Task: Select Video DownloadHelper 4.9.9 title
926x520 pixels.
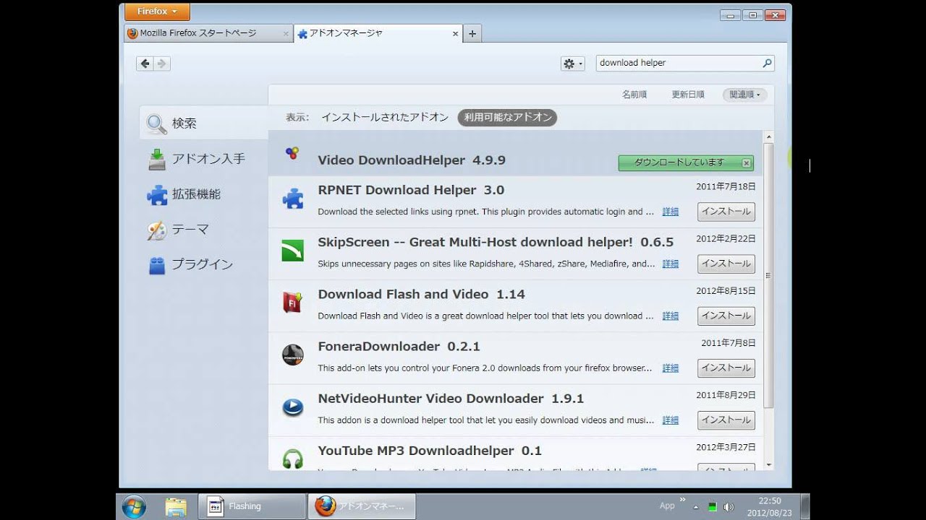Action: (412, 160)
